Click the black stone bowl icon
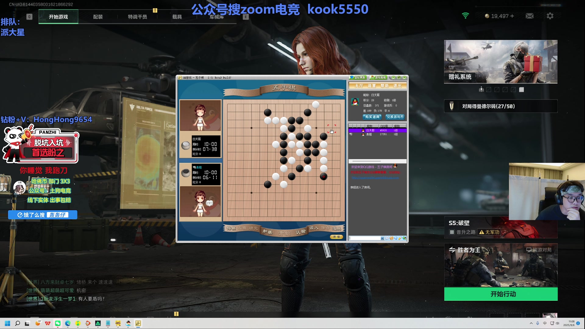This screenshot has width=585, height=329. tap(186, 173)
